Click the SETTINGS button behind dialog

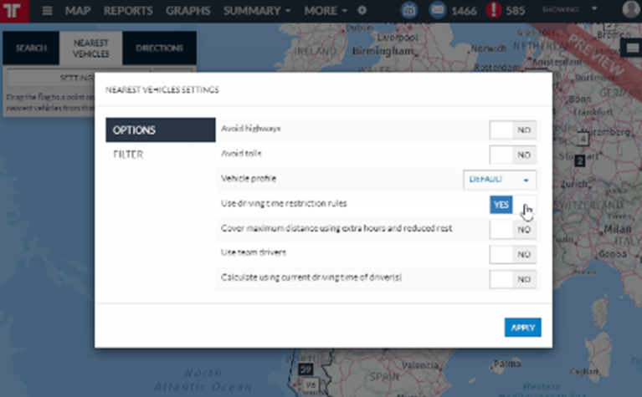(x=77, y=78)
